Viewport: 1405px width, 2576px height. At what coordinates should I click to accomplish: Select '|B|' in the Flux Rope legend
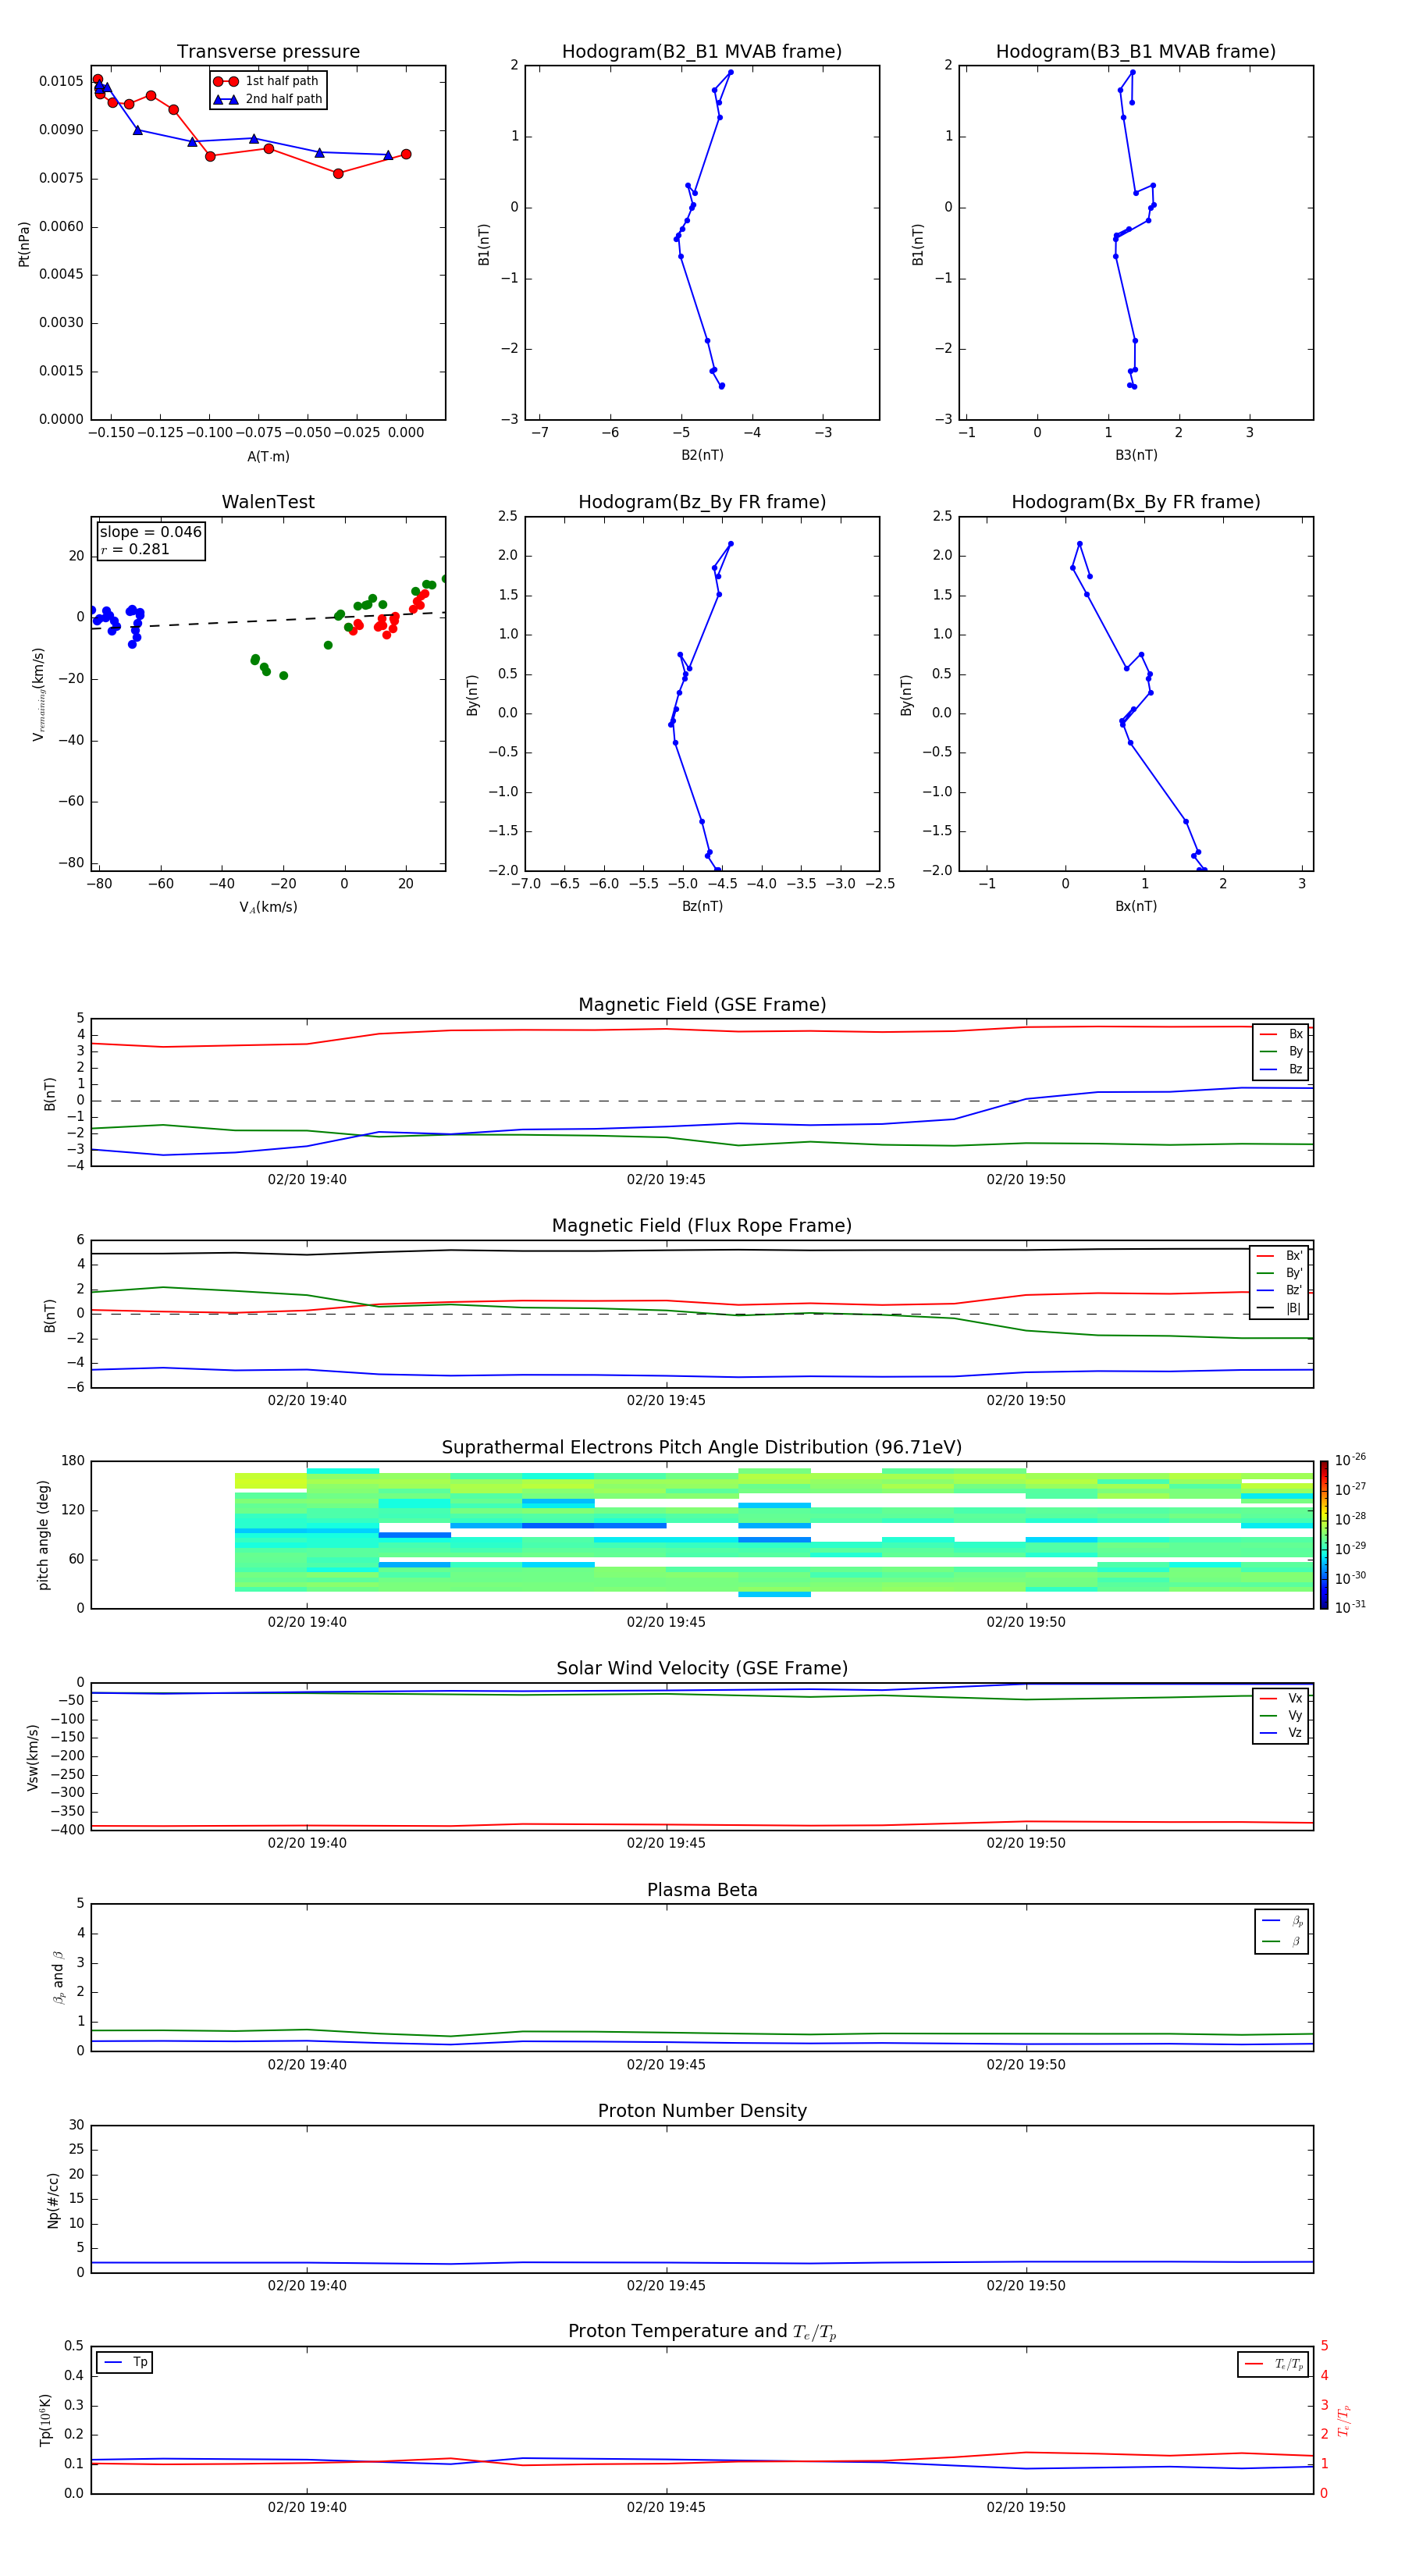click(1280, 1308)
